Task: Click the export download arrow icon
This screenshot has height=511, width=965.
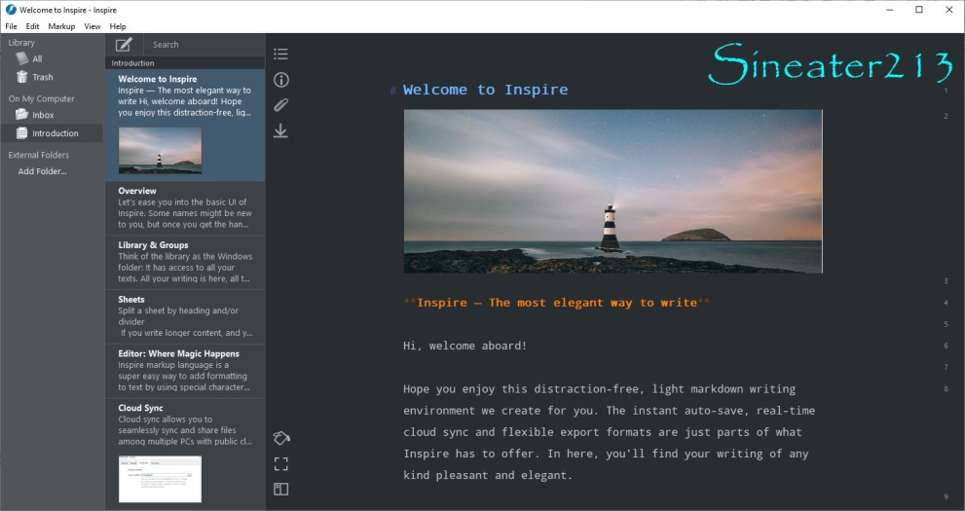Action: [280, 130]
